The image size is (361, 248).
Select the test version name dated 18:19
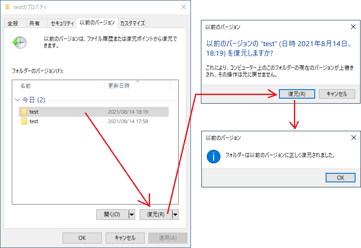pyautogui.click(x=34, y=112)
